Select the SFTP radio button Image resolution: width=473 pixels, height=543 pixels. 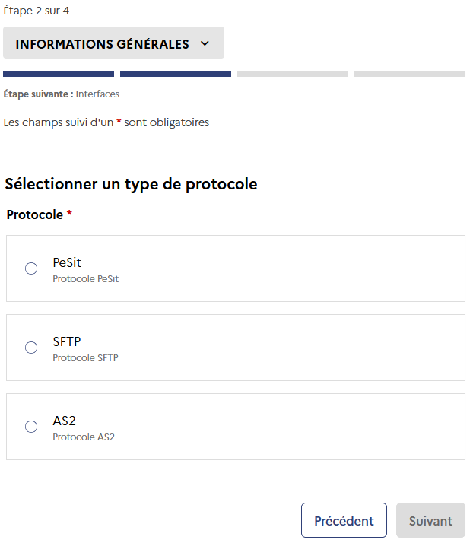31,348
